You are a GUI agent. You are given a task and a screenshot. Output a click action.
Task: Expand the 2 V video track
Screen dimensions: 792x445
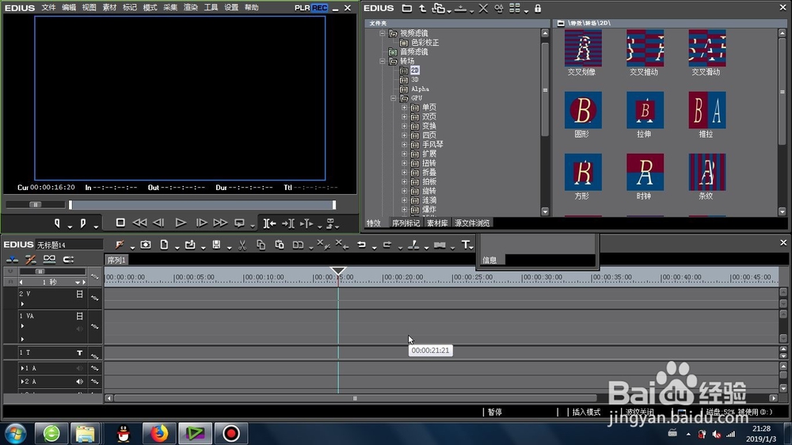tap(22, 303)
